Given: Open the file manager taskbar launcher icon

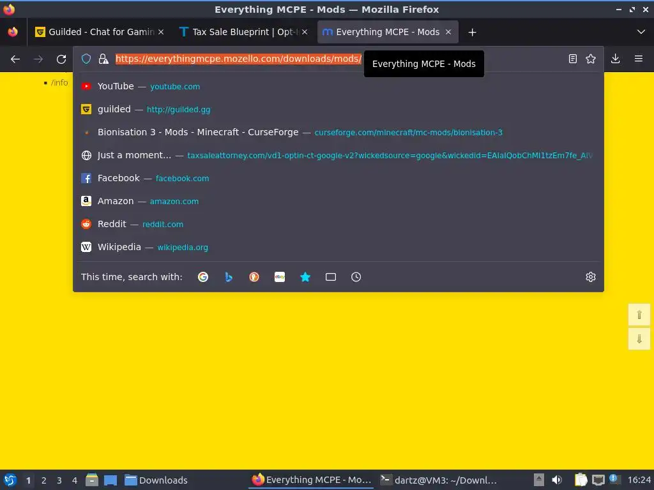Looking at the screenshot, I should pyautogui.click(x=92, y=480).
